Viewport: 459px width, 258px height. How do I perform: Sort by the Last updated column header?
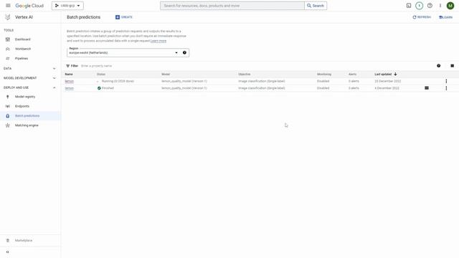pyautogui.click(x=386, y=75)
